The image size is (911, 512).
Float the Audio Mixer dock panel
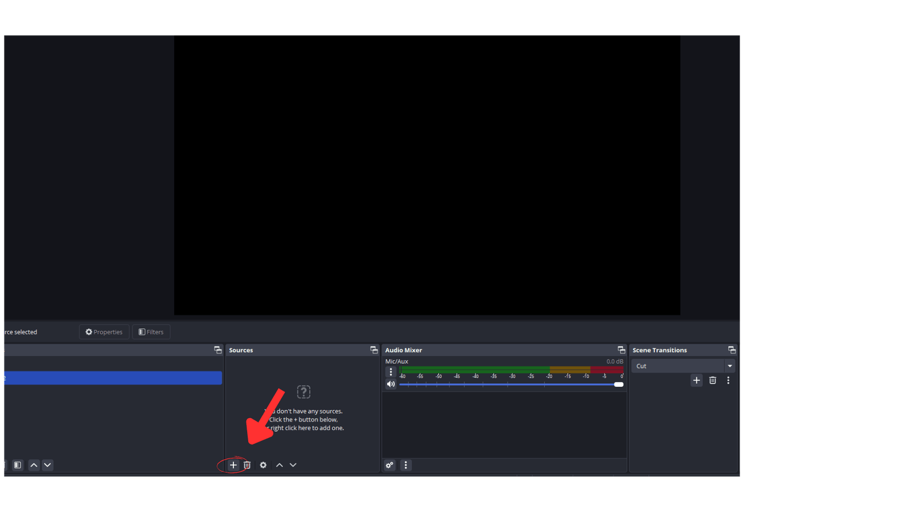click(621, 350)
